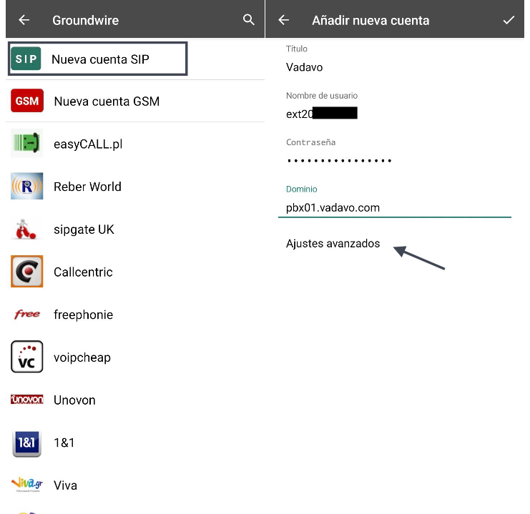Viewport: 530px width, 514px height.
Task: Open the sipgate UK provider
Action: 84,229
